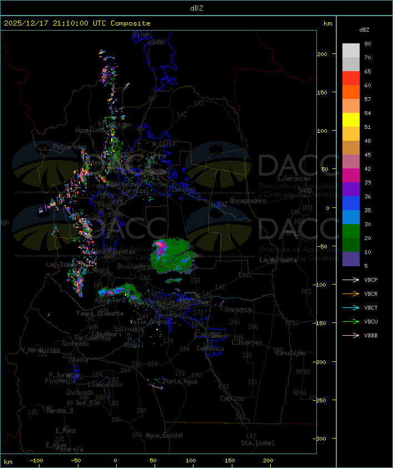Click the pink VBBB arrow icon

[351, 336]
